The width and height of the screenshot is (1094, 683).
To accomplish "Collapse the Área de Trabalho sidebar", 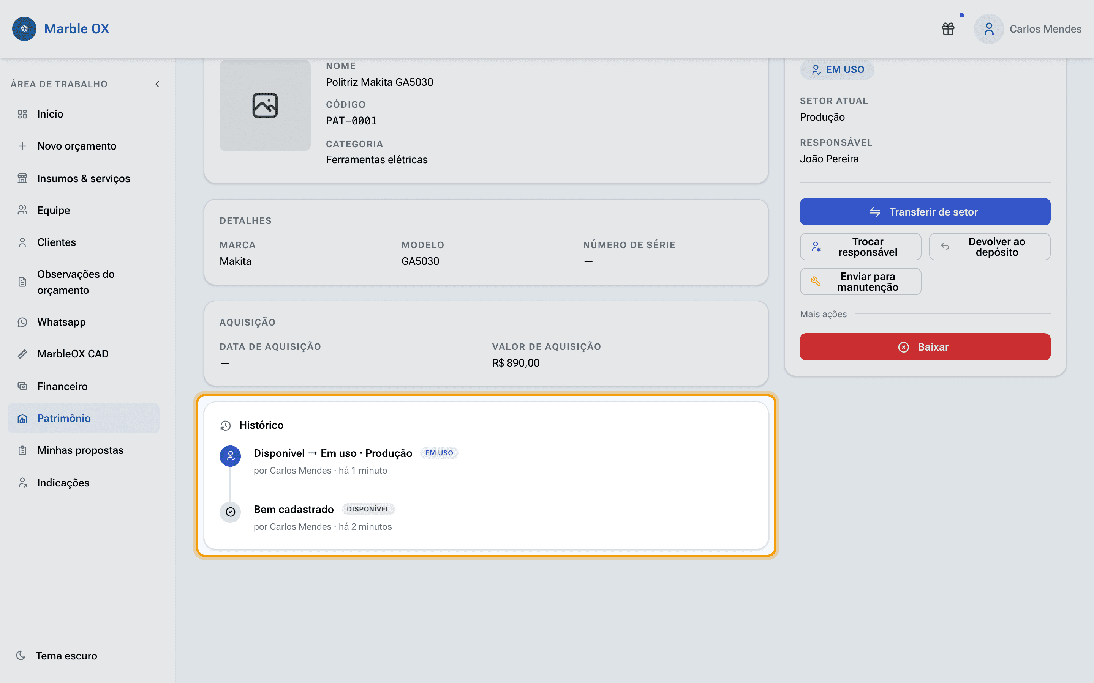I will 157,84.
